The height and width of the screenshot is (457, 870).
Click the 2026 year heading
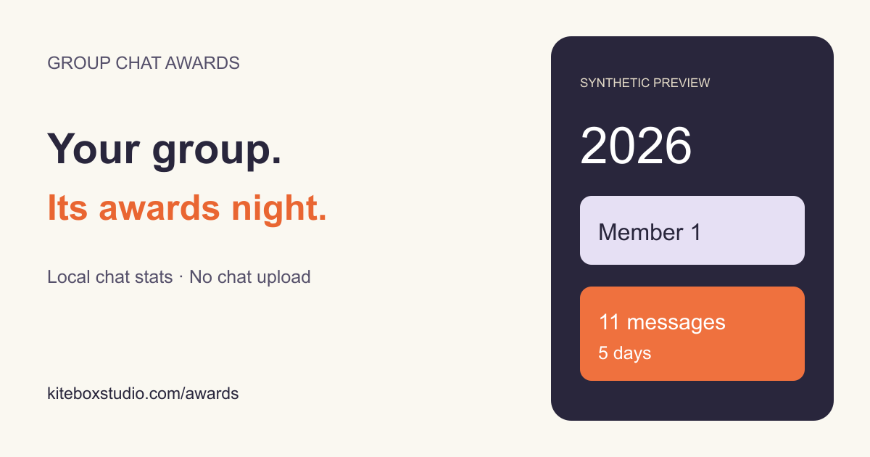click(636, 146)
